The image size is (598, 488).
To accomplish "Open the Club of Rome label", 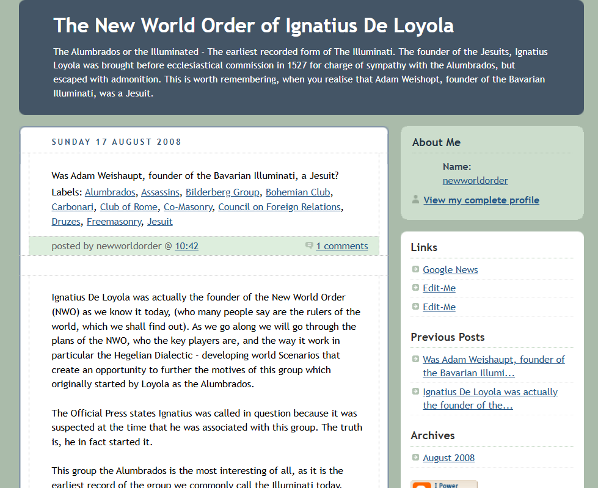I will click(x=128, y=206).
